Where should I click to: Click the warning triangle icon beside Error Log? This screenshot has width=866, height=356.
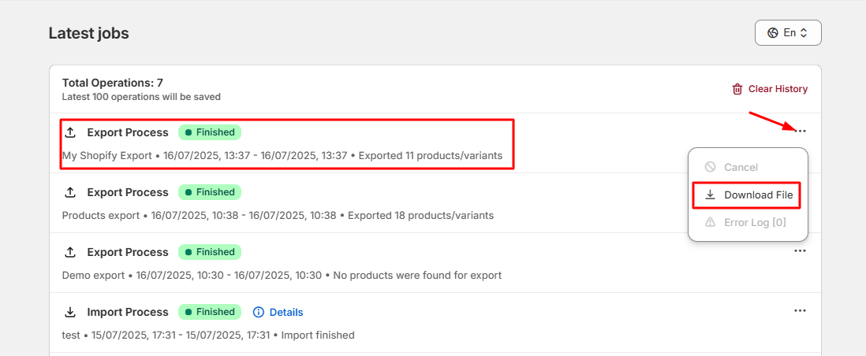[x=711, y=222]
